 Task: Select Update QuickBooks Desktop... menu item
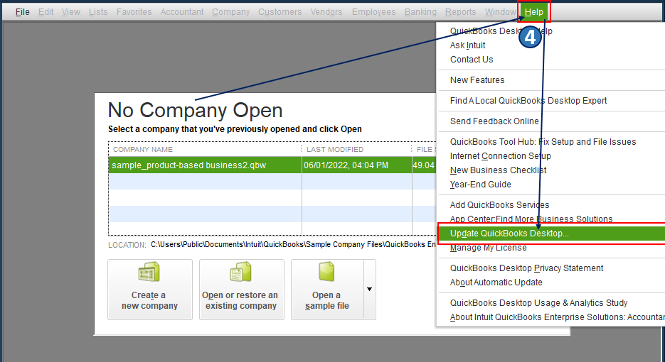[551, 234]
